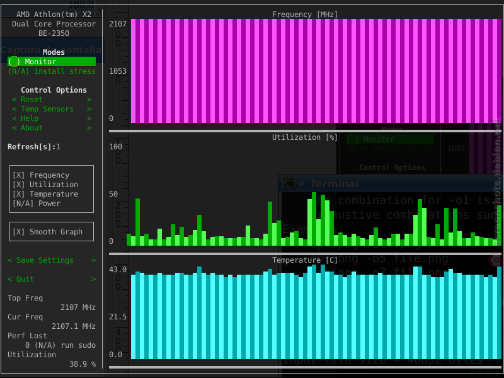The image size is (504, 378).
Task: Click the Temperature [C] graph title
Action: click(305, 260)
